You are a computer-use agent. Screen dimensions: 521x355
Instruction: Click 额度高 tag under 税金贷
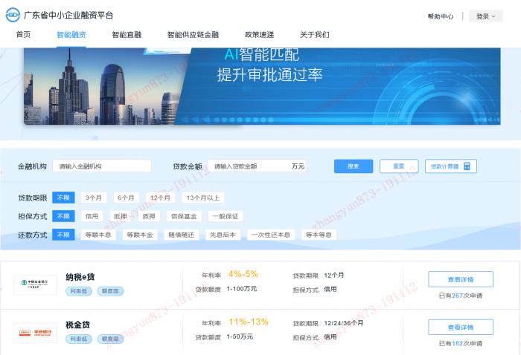click(x=110, y=339)
